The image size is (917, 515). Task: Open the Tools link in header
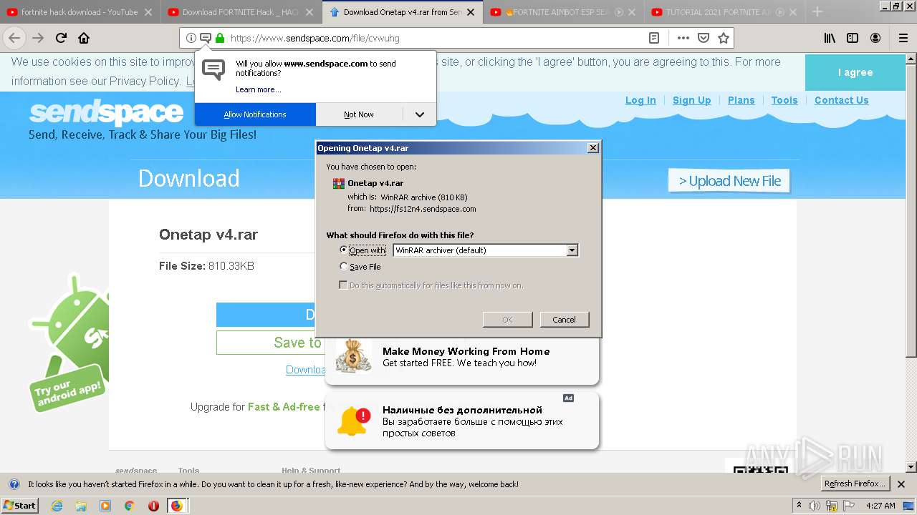click(784, 100)
